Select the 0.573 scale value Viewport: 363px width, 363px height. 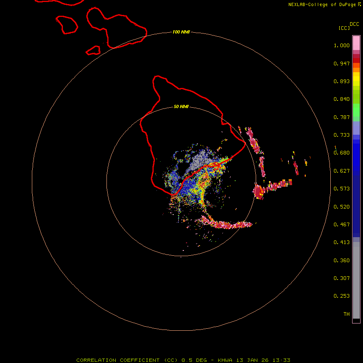pyautogui.click(x=342, y=189)
